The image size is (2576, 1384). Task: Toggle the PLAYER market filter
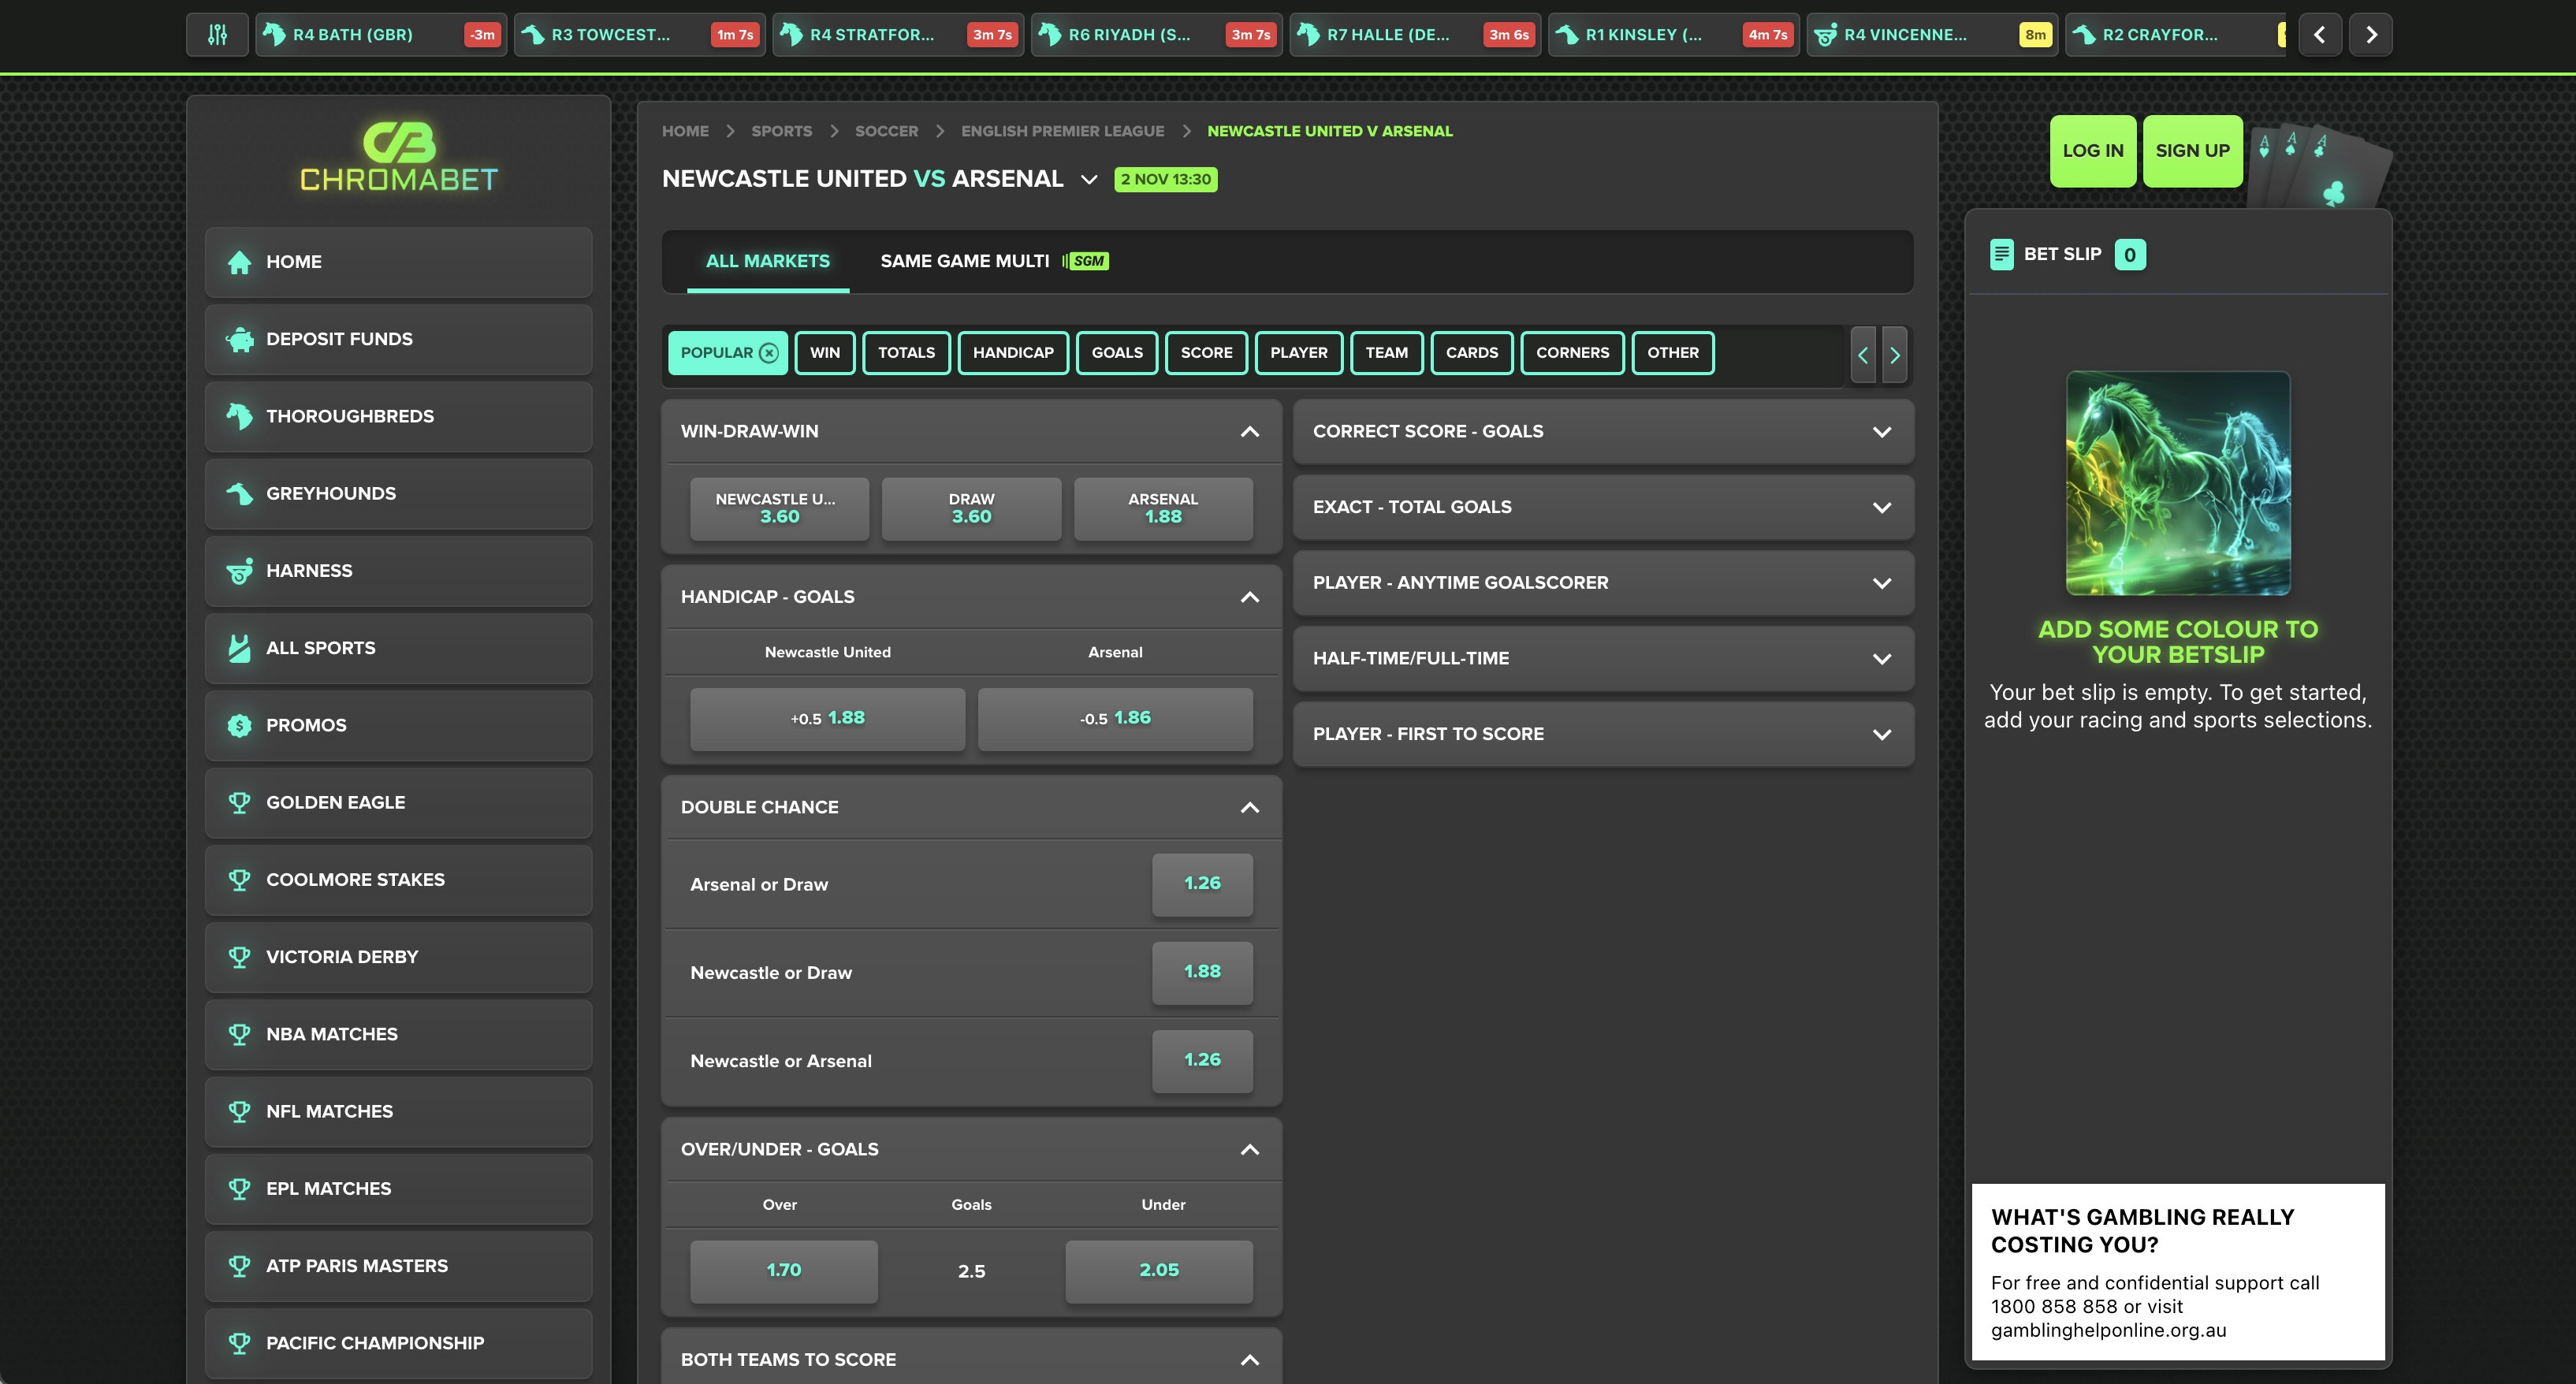click(1299, 353)
